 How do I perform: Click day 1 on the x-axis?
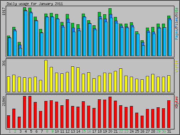tap(10, 131)
